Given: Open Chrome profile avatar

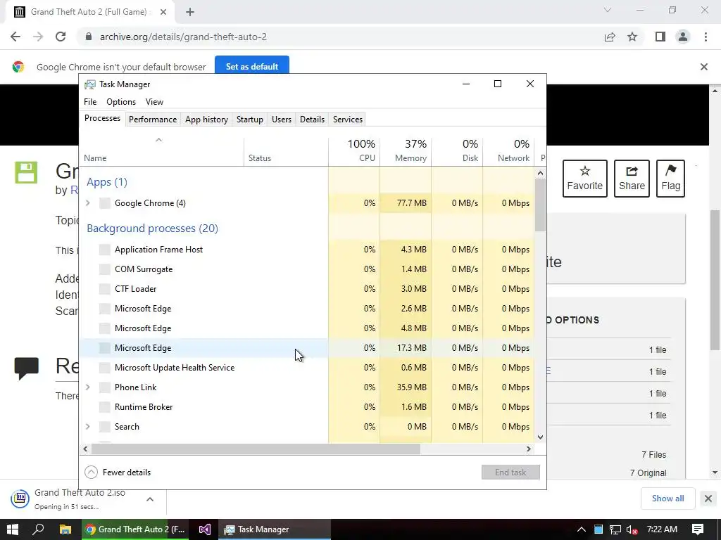Looking at the screenshot, I should [683, 37].
